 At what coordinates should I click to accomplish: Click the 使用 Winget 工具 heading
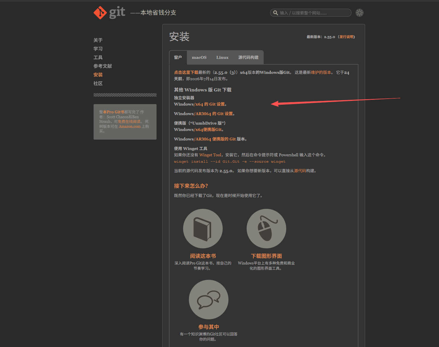190,149
